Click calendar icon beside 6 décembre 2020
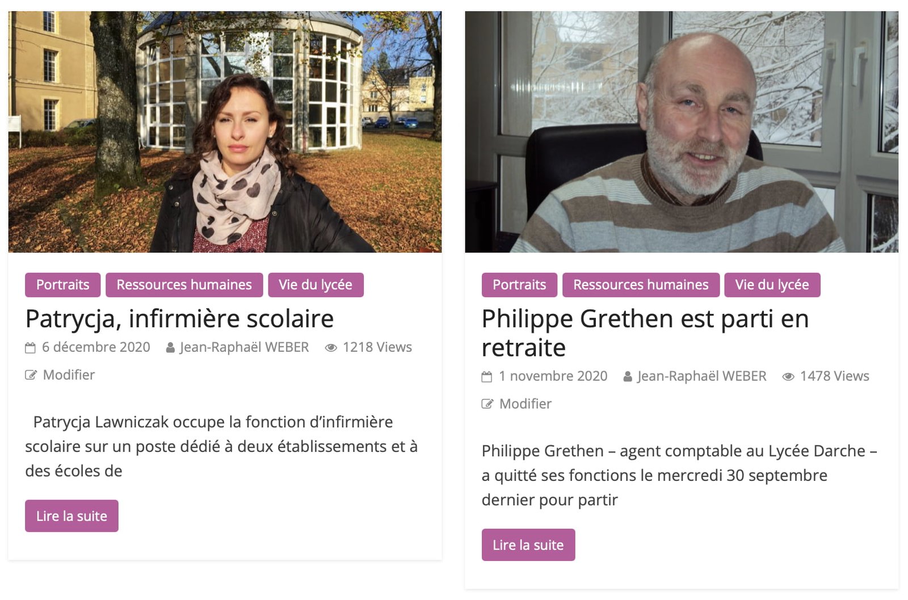Viewport: 908px width, 600px height. (x=30, y=348)
